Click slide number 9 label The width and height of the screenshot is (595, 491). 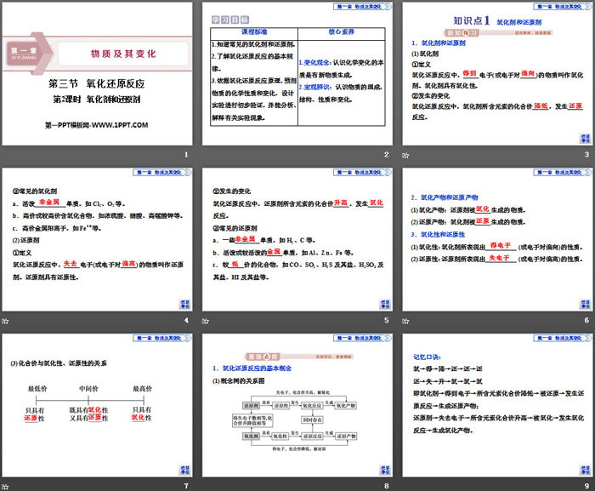pos(586,486)
